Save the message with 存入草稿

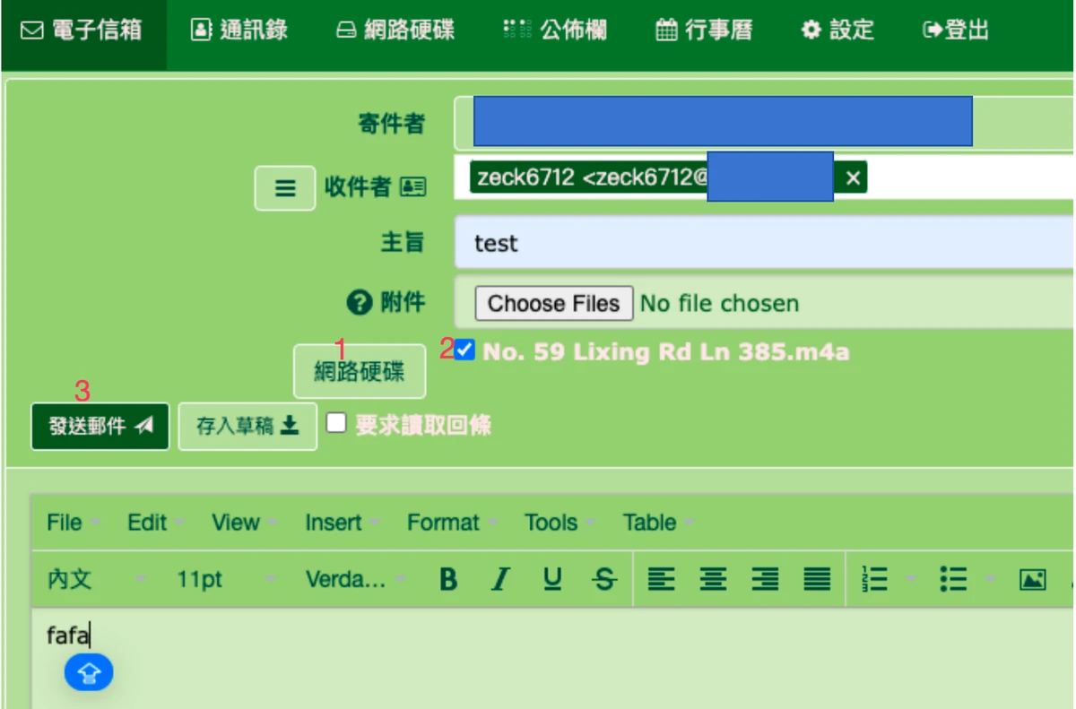point(247,426)
